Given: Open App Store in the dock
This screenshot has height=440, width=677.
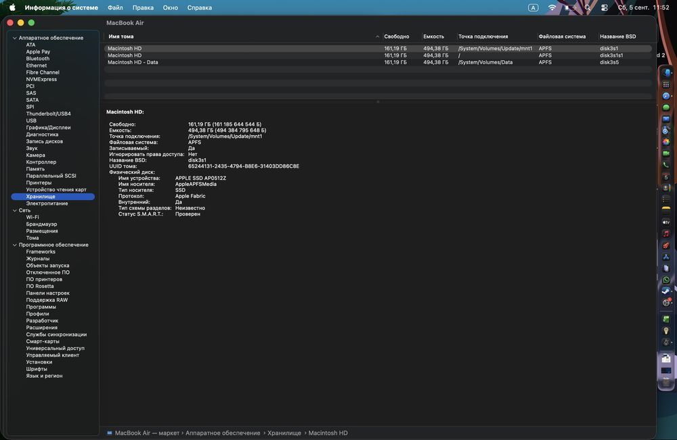Looking at the screenshot, I should coord(666,257).
